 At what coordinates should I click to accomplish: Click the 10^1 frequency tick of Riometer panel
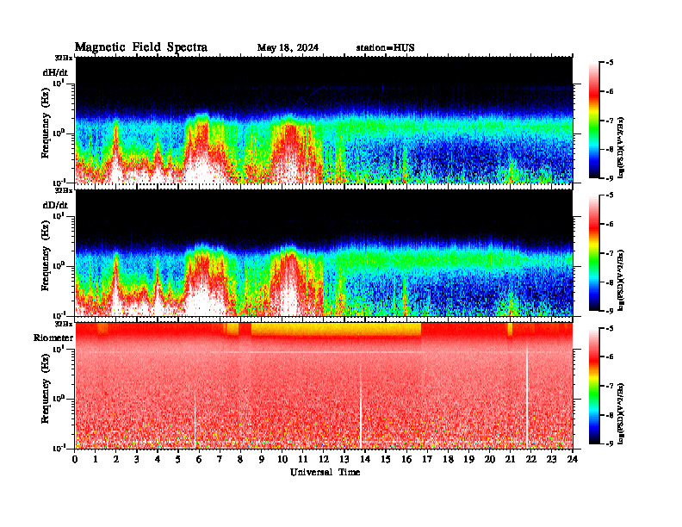58,349
